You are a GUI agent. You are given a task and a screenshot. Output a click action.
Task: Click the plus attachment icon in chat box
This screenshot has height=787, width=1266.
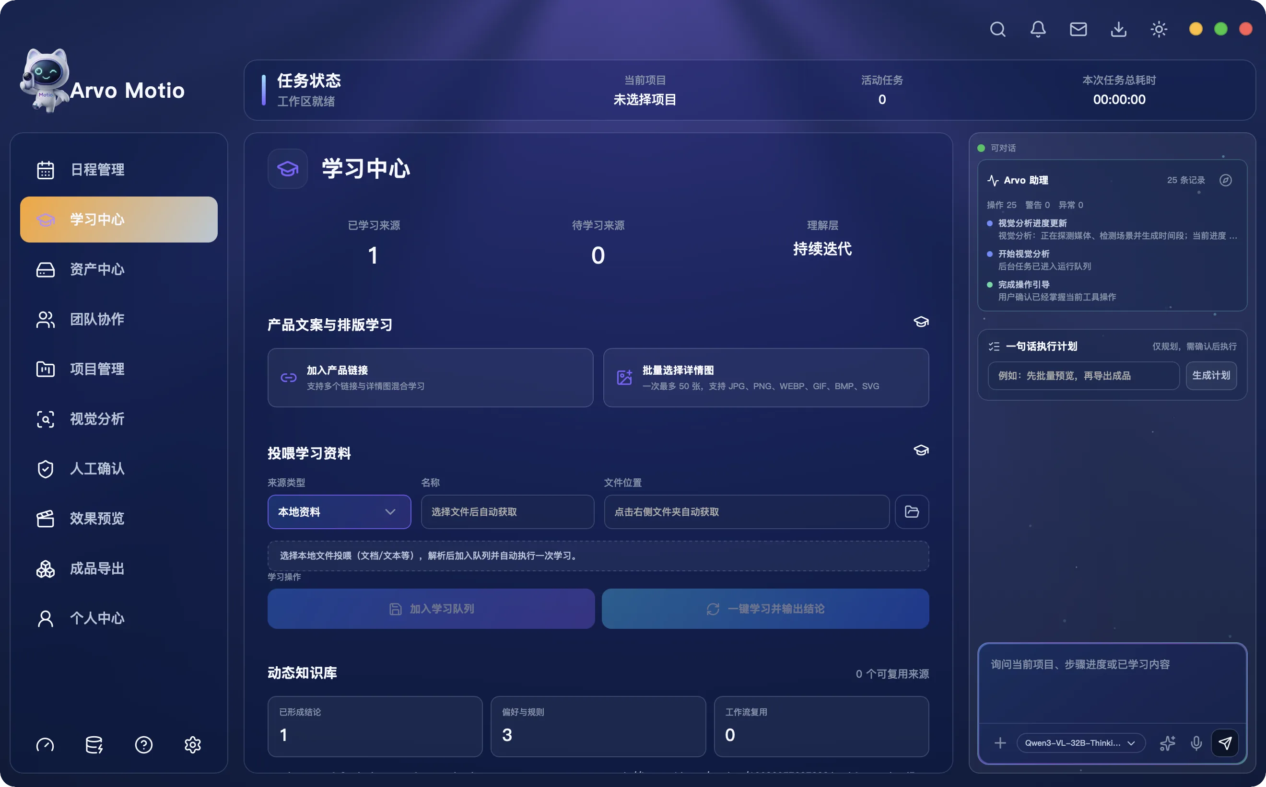(1000, 743)
